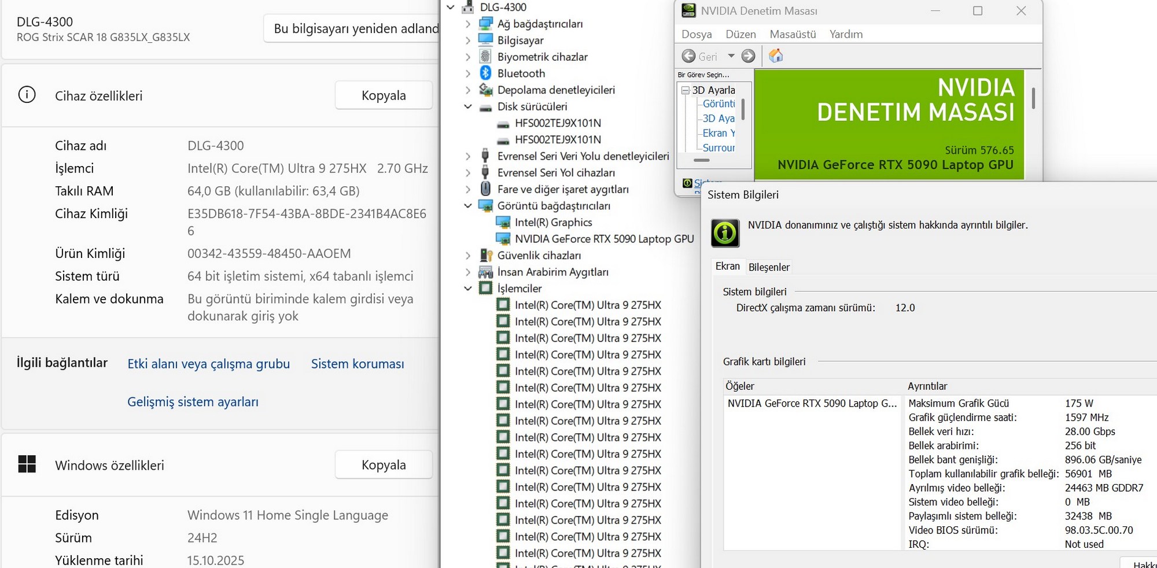Image resolution: width=1157 pixels, height=568 pixels.
Task: Open the Yardım menu
Action: point(846,34)
